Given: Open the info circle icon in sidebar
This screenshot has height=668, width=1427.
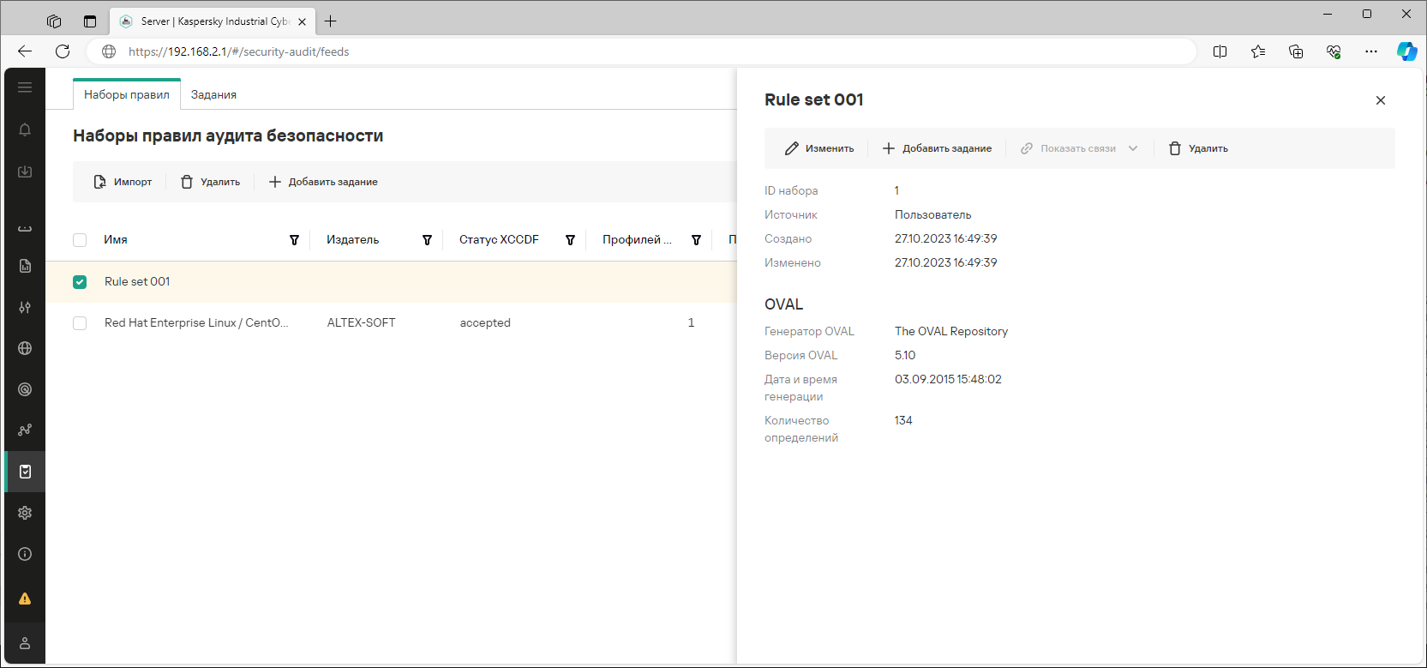Looking at the screenshot, I should click(x=25, y=554).
